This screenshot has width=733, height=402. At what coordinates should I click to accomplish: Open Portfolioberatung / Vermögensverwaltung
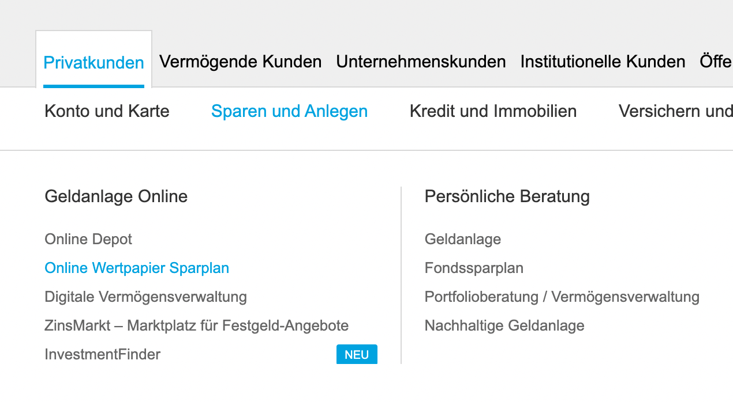coord(562,297)
